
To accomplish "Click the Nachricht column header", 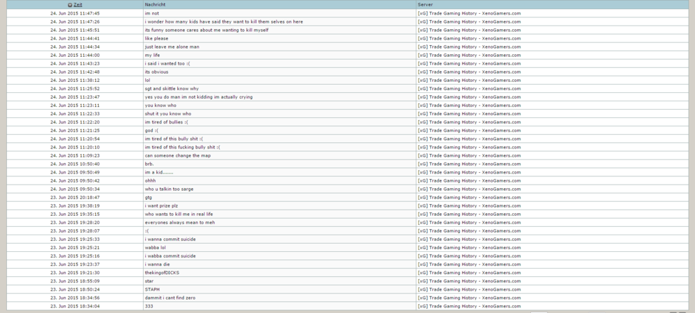I will (x=154, y=5).
